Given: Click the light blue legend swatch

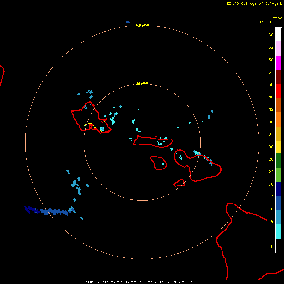Looking at the screenshot, I should 279,217.
